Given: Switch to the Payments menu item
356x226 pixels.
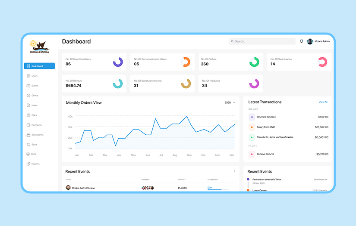Looking at the screenshot, I should pos(34,125).
